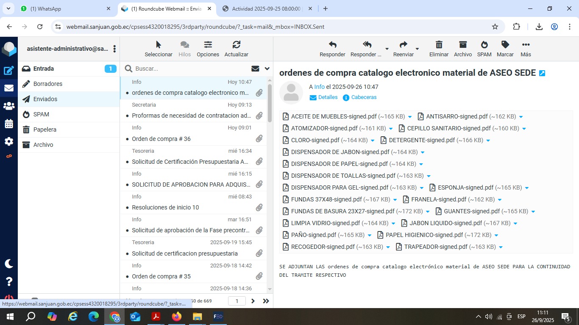Open calendar icon in left sidebar
The image size is (579, 325).
(8, 124)
